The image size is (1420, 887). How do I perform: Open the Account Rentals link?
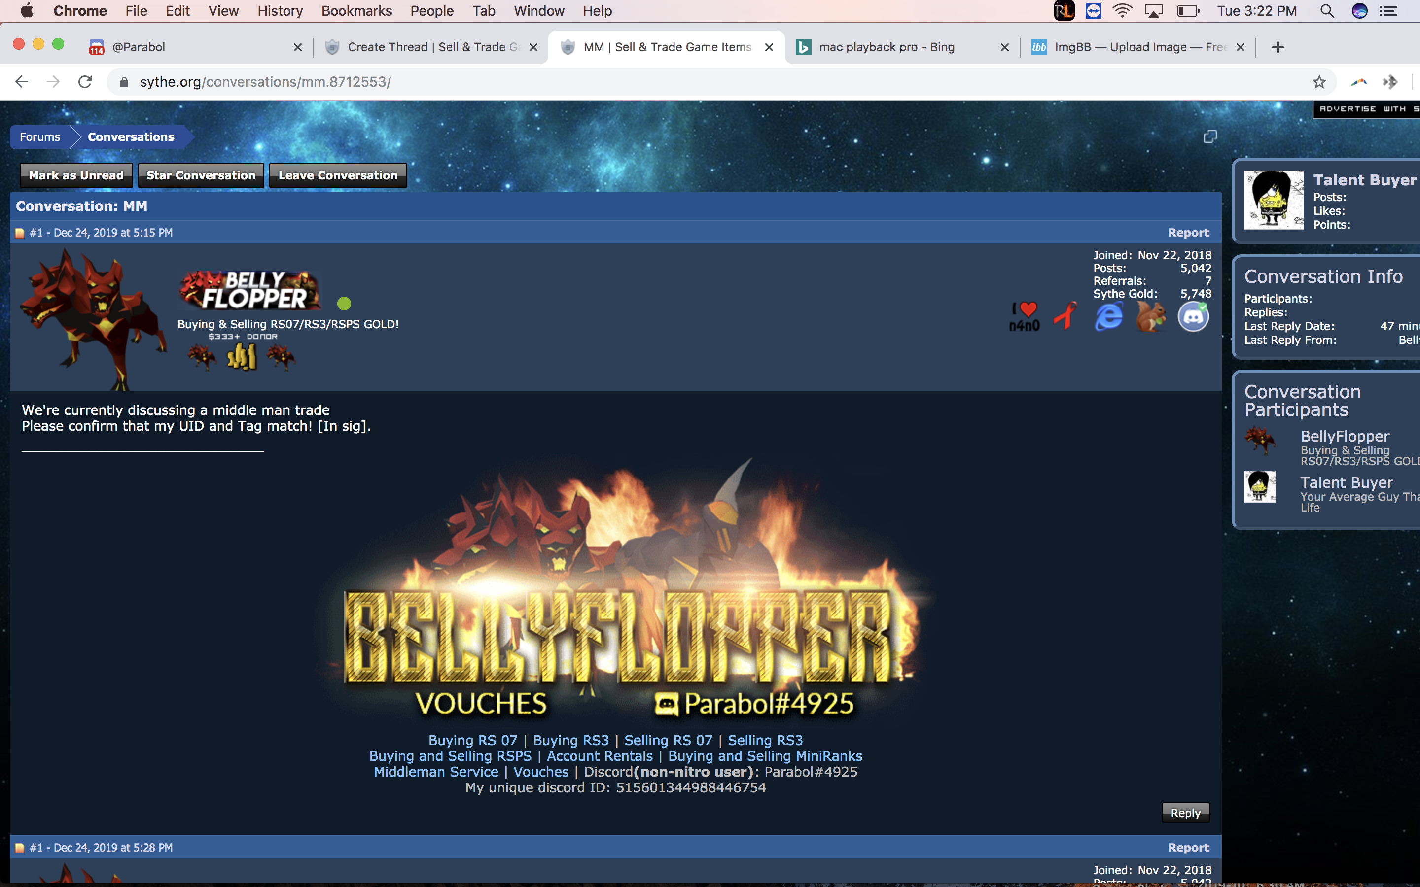point(600,756)
